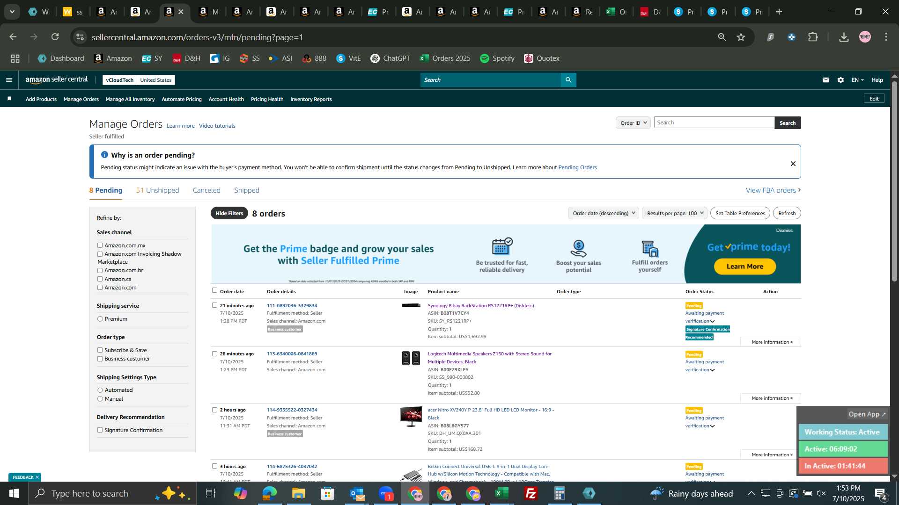The height and width of the screenshot is (505, 899).
Task: Close the 'Why is an order pending' banner
Action: pyautogui.click(x=793, y=164)
